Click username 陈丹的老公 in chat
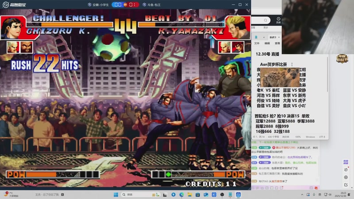Viewport: 354px width, 199px height. [x=279, y=157]
